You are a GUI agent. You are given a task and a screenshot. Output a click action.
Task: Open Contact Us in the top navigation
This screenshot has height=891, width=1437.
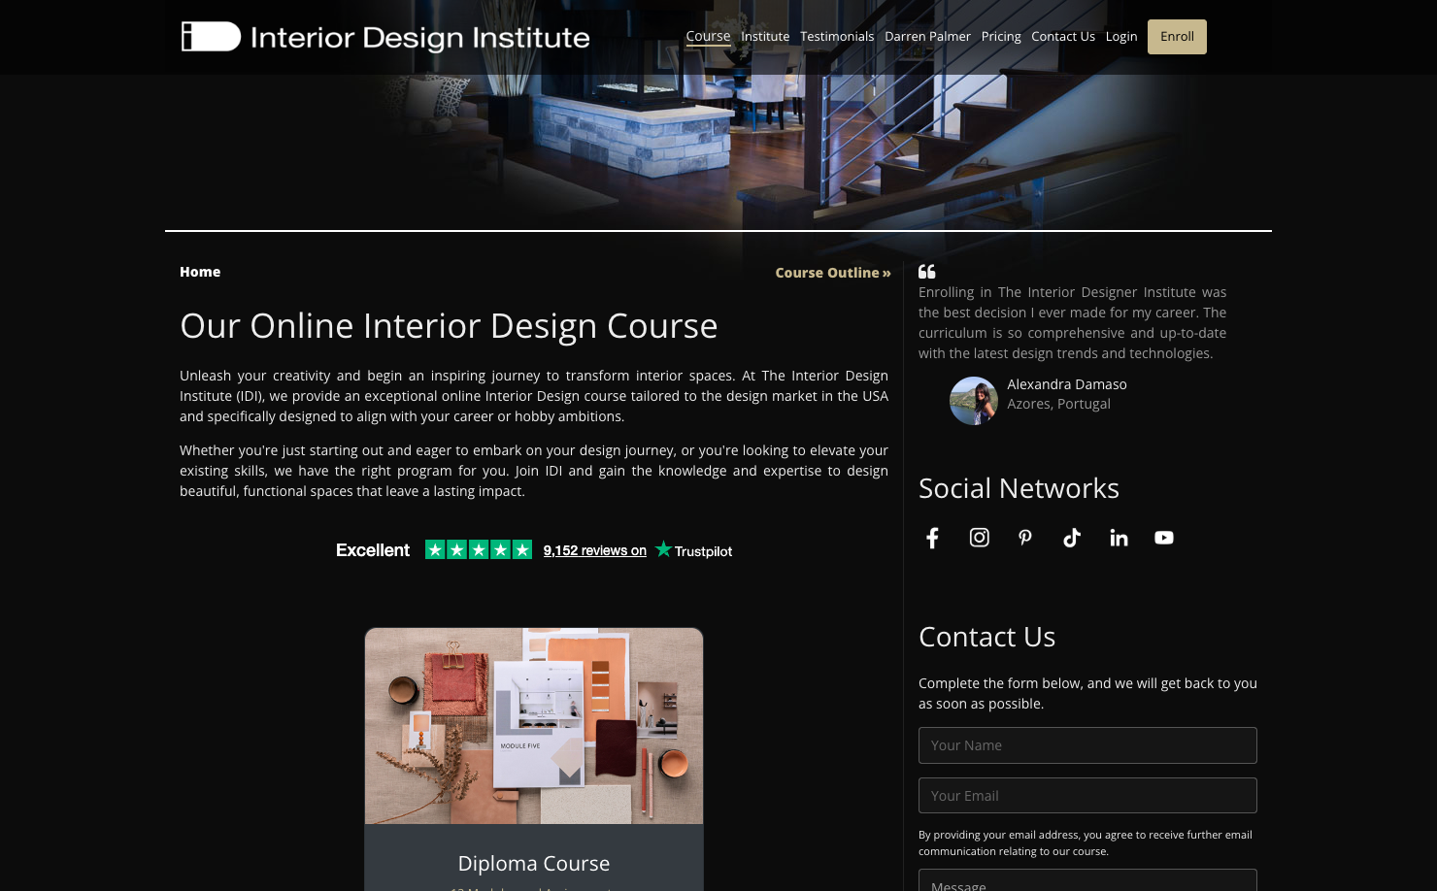[1063, 36]
